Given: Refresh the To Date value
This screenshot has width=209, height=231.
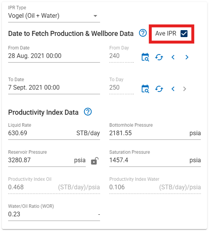Looking at the screenshot, I should 159,89.
